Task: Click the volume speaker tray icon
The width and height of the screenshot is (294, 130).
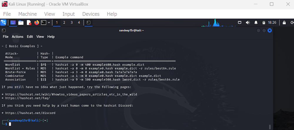Action: point(248,23)
